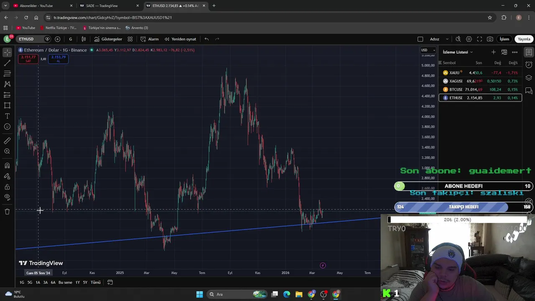The image size is (535, 301).
Task: Open the chats panel
Action: click(x=529, y=91)
